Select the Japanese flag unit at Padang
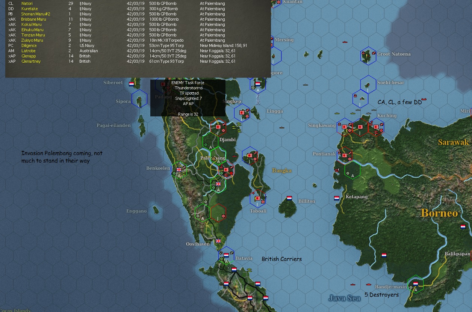The image size is (472, 312). [163, 84]
